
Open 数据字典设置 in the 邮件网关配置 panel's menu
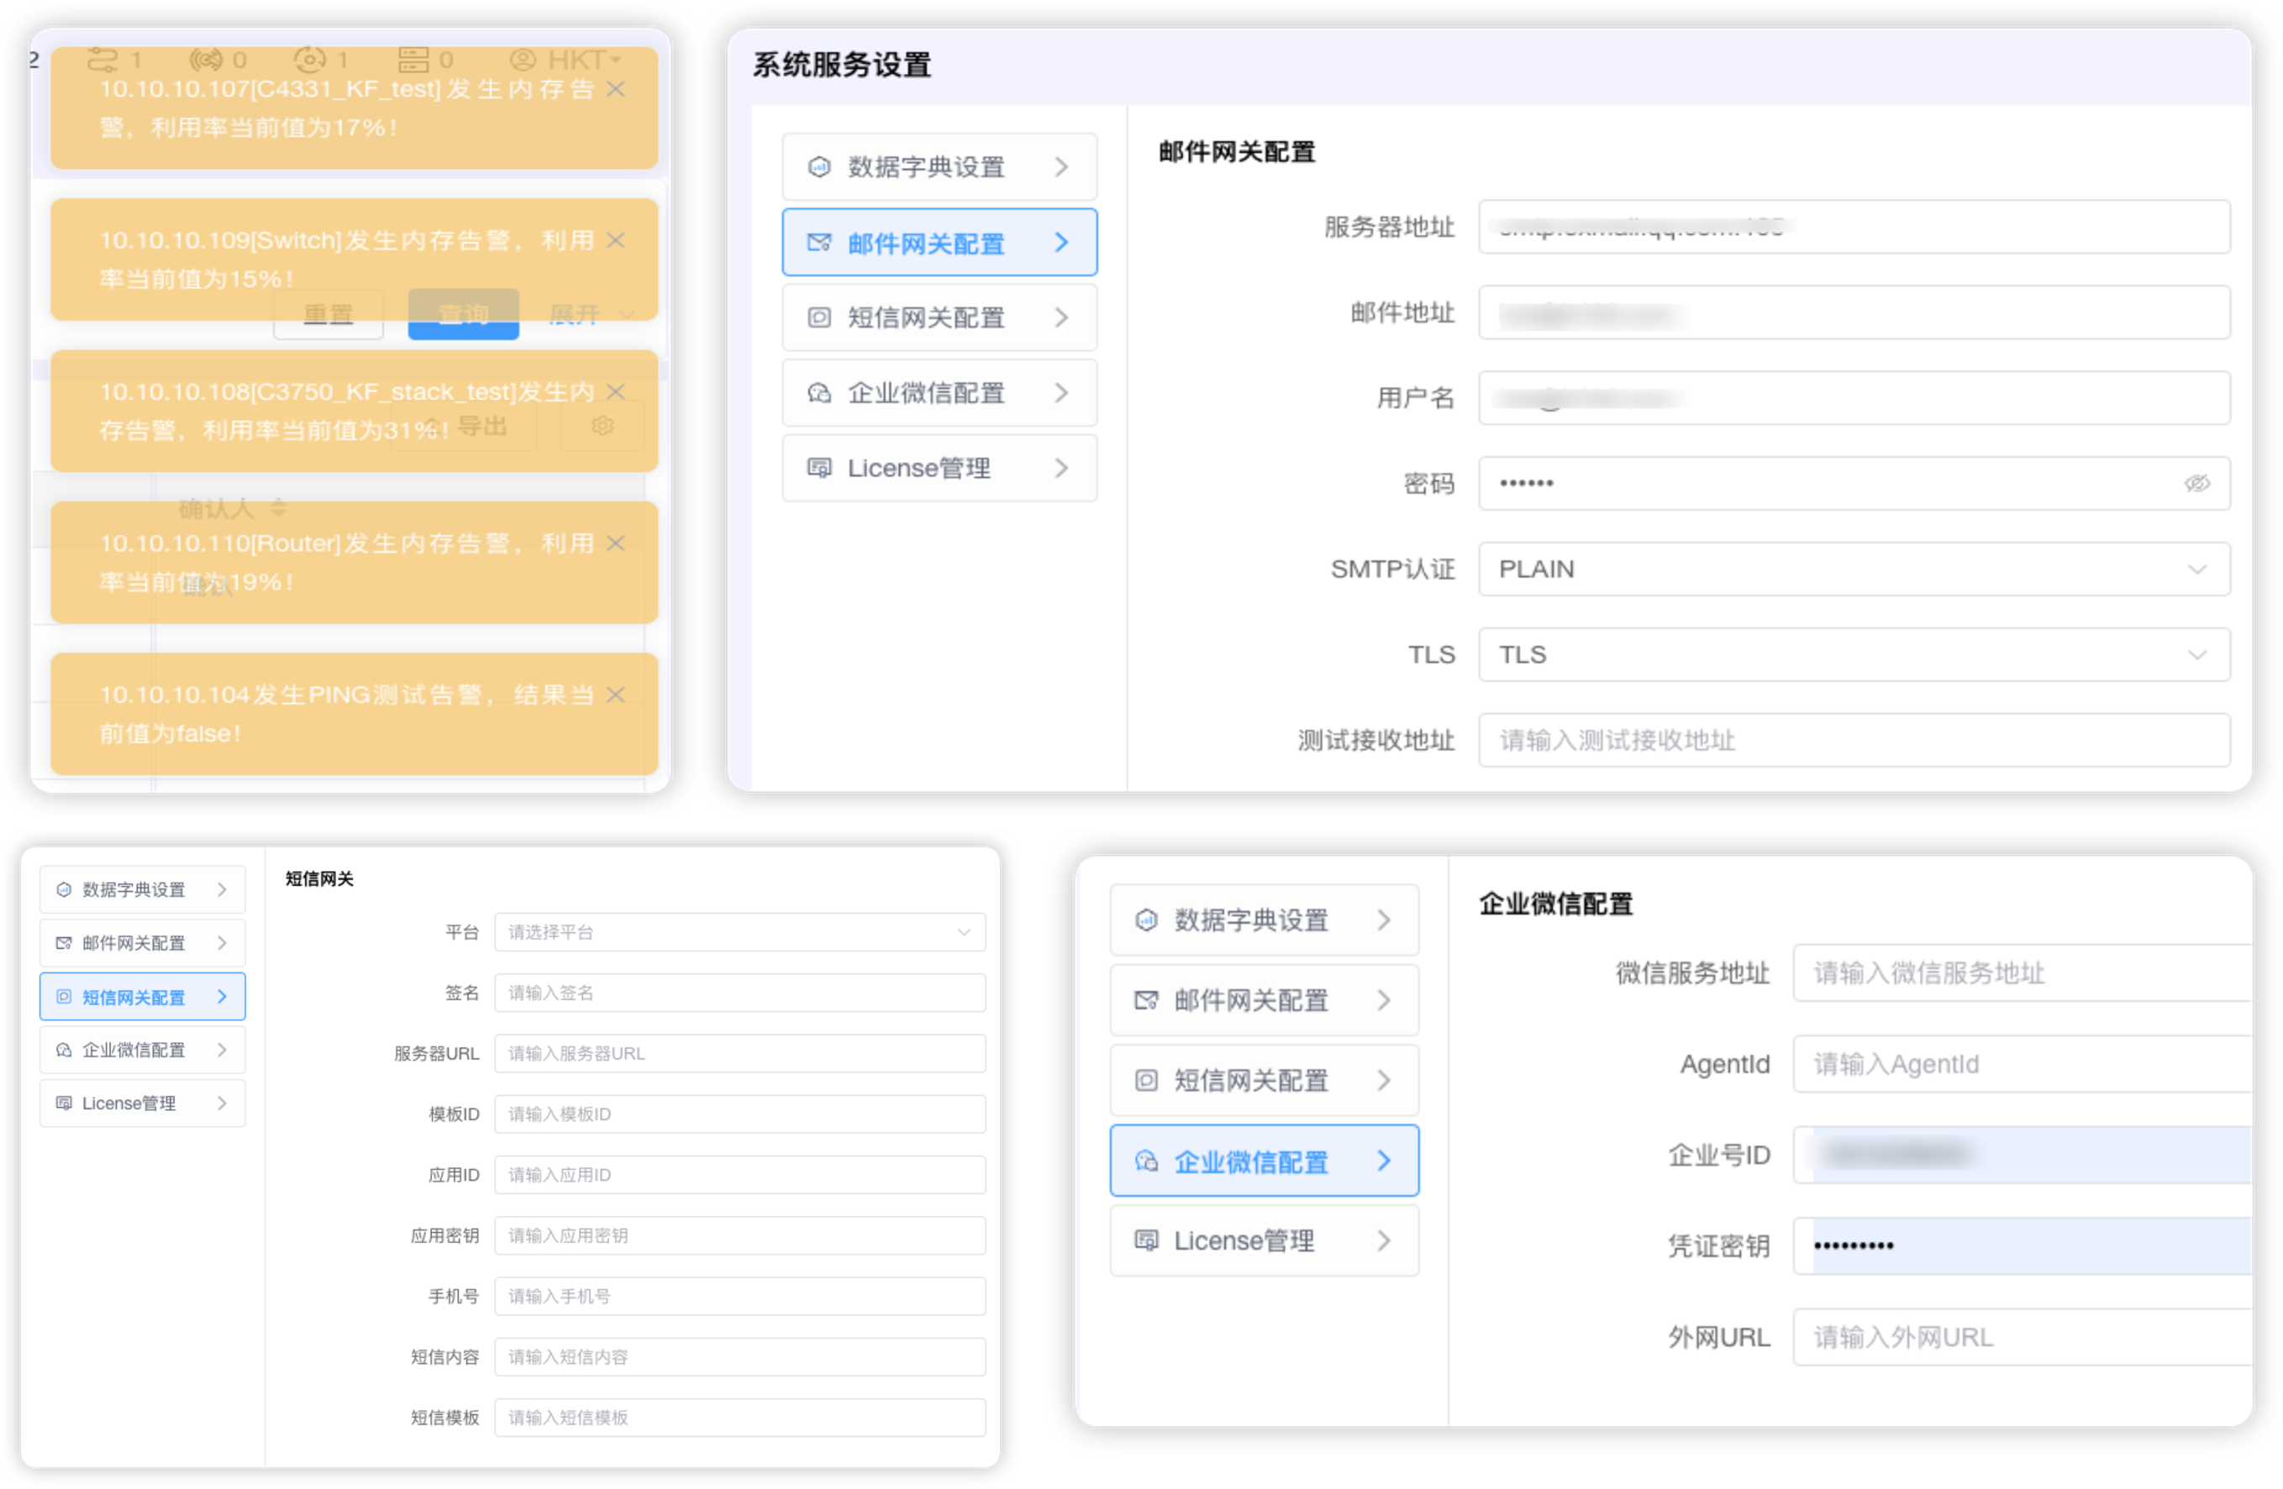point(939,167)
